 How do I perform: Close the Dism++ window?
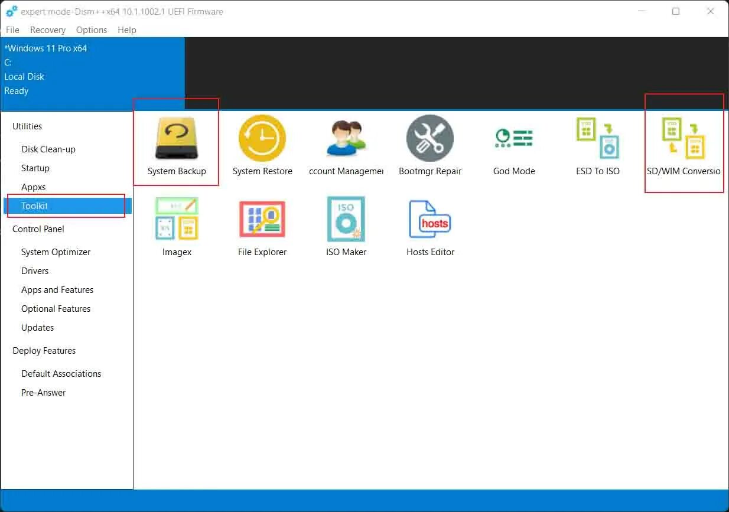[x=711, y=11]
